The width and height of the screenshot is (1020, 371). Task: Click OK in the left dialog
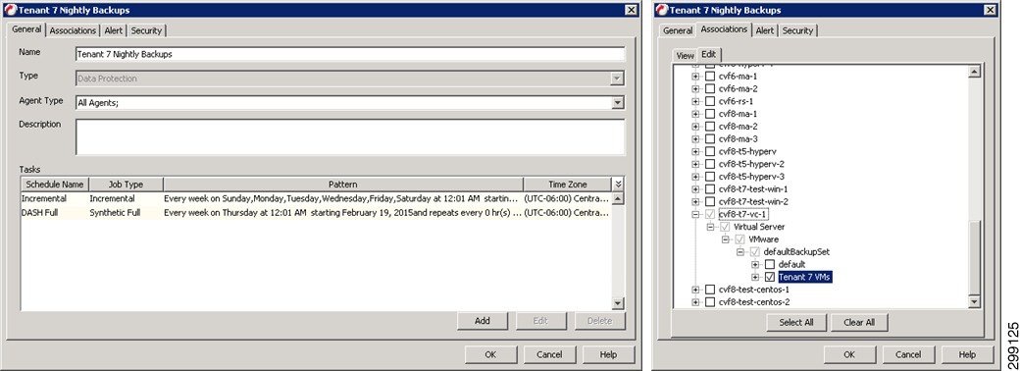[490, 354]
